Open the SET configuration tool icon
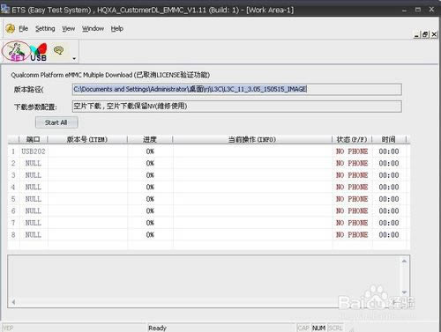This screenshot has width=441, height=332. tap(16, 52)
